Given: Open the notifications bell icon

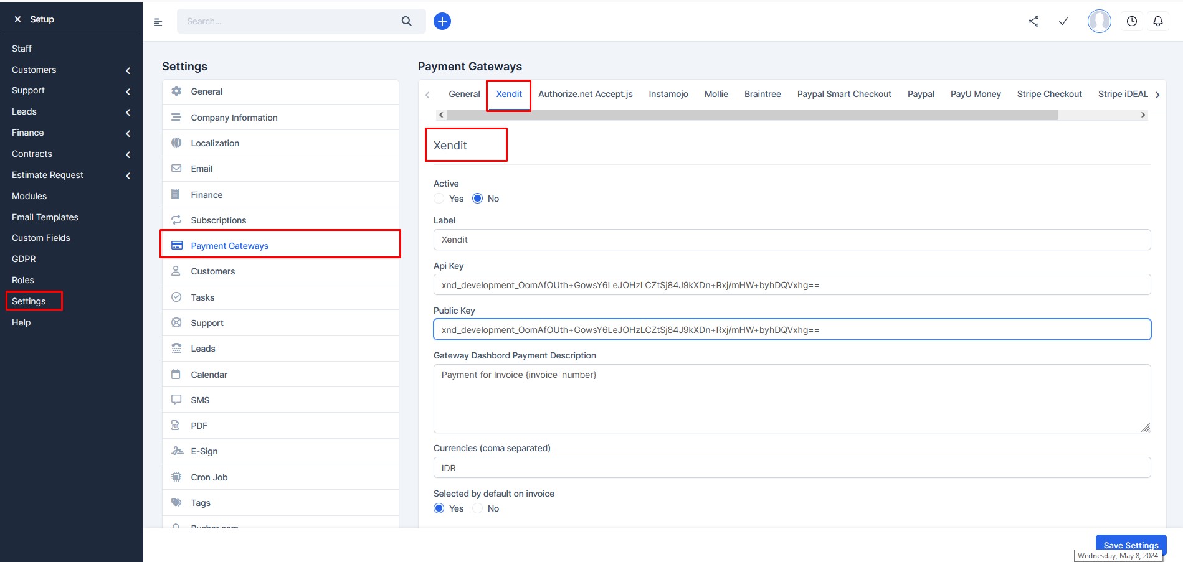Looking at the screenshot, I should [x=1158, y=21].
